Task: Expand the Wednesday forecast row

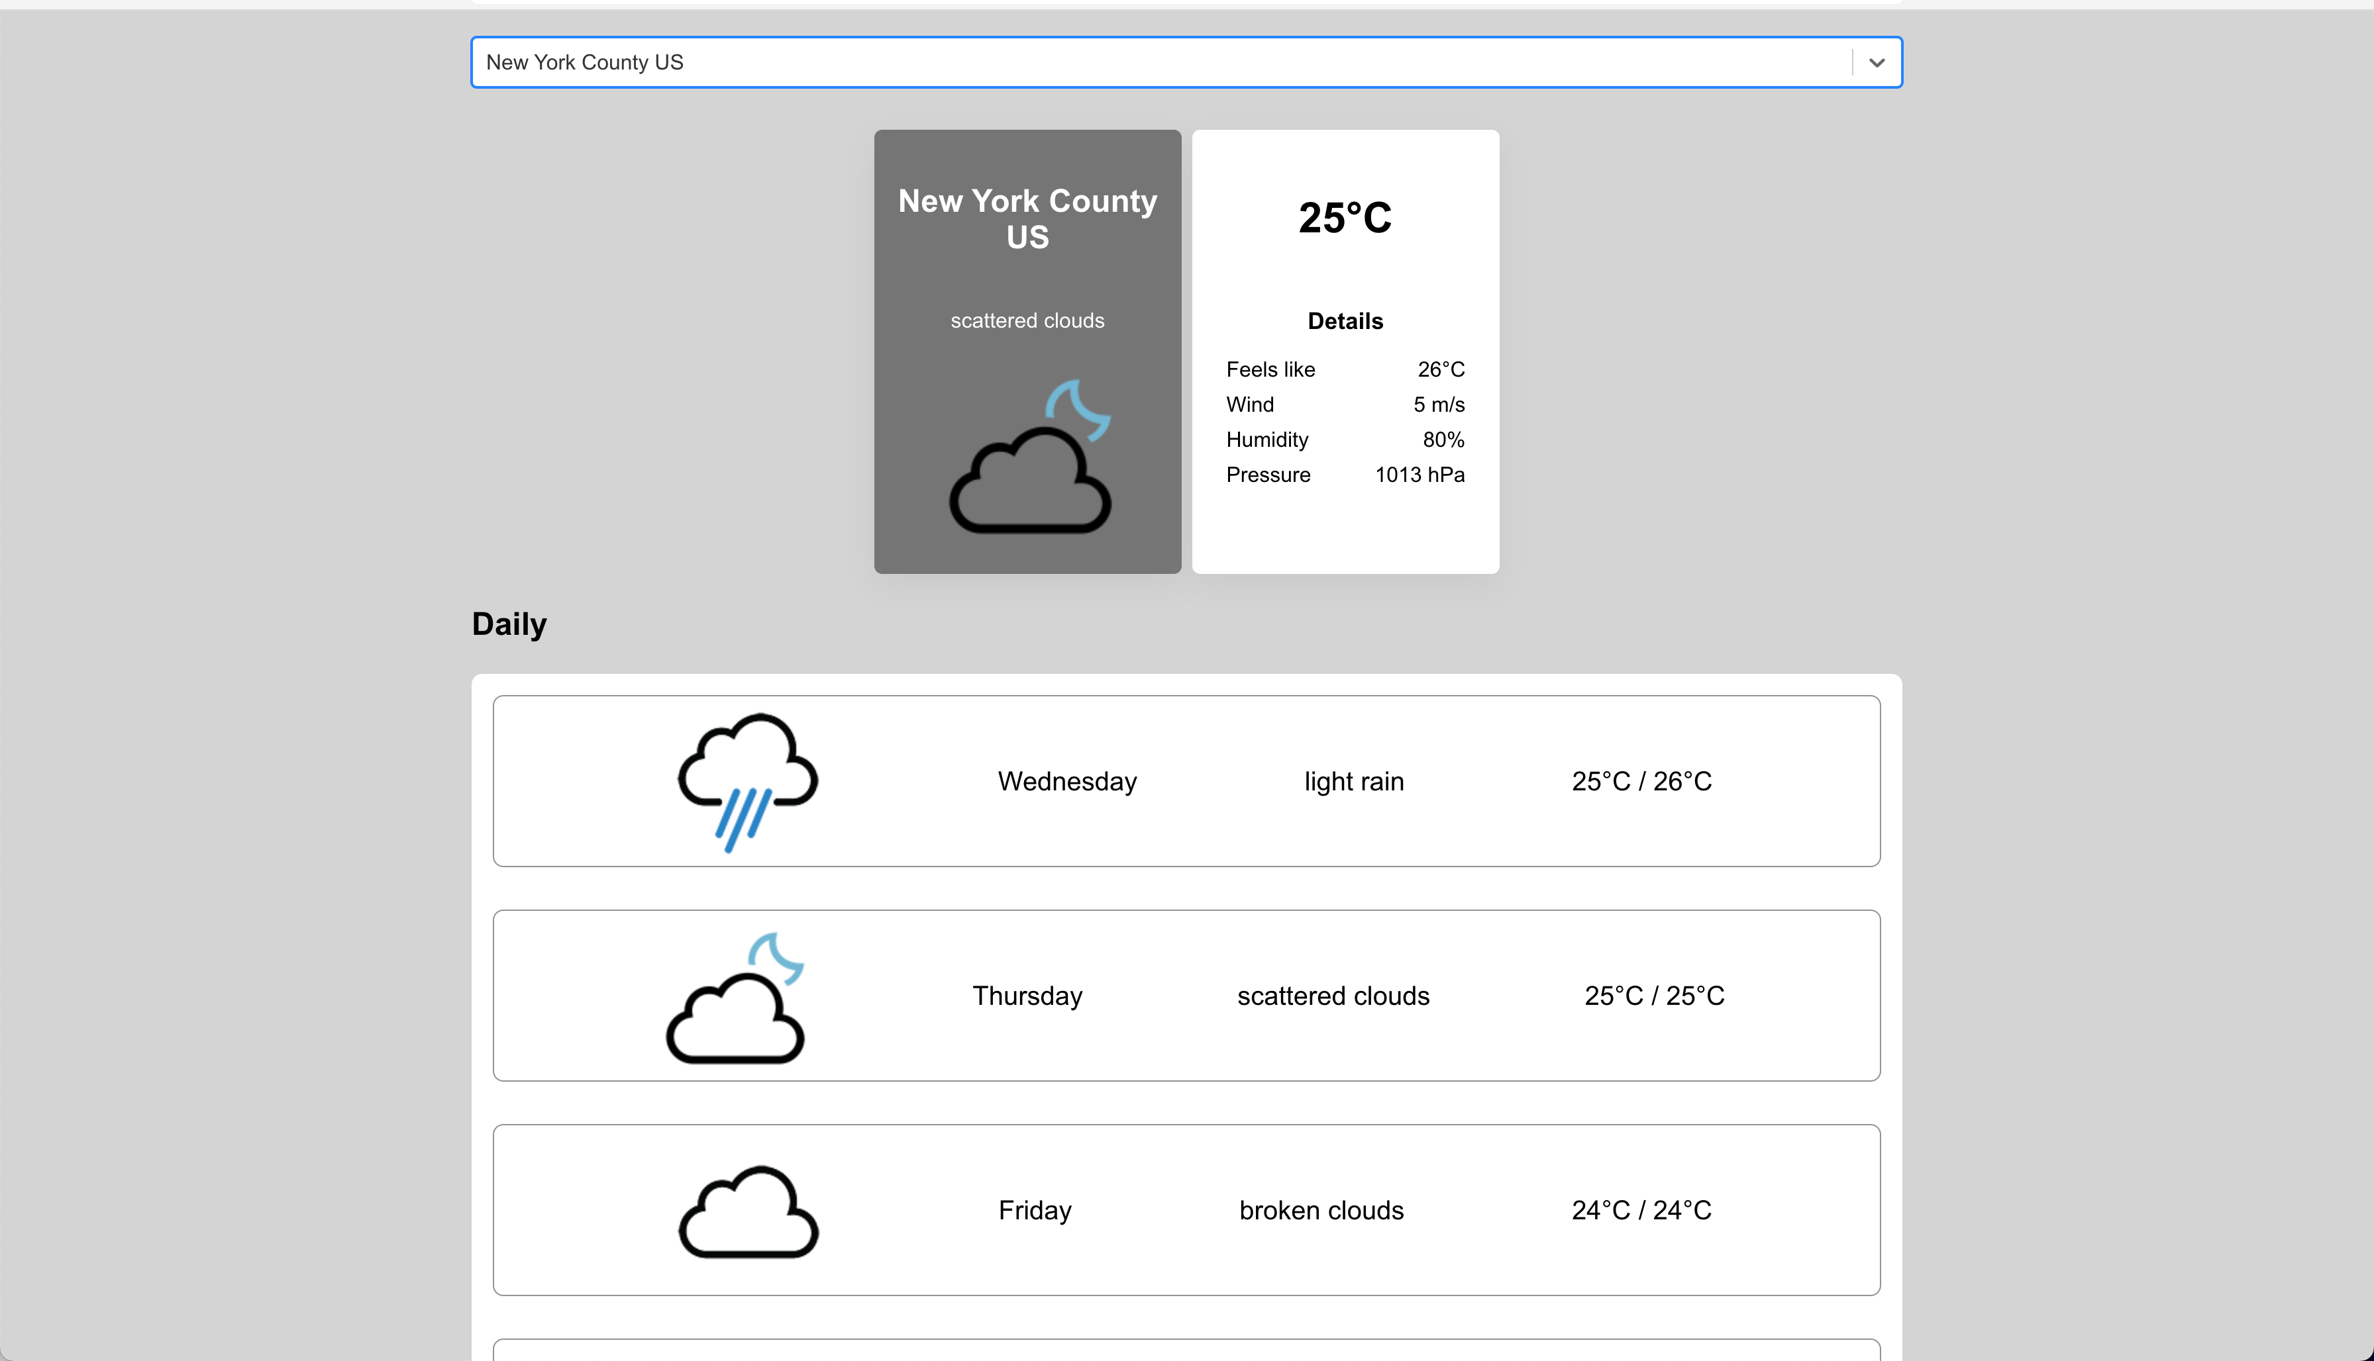Action: 1185,782
